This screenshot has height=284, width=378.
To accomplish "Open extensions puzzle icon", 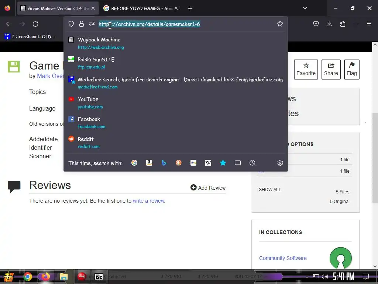I will 343,24.
